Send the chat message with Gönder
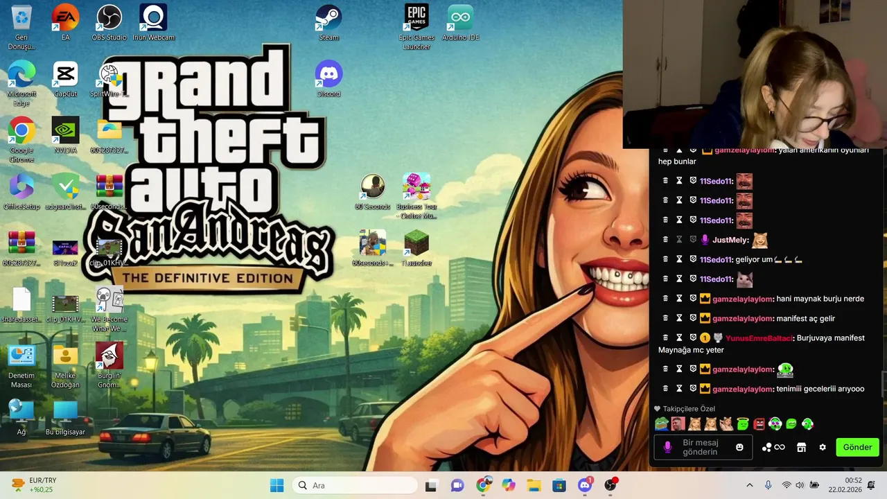Image resolution: width=887 pixels, height=499 pixels. (857, 447)
